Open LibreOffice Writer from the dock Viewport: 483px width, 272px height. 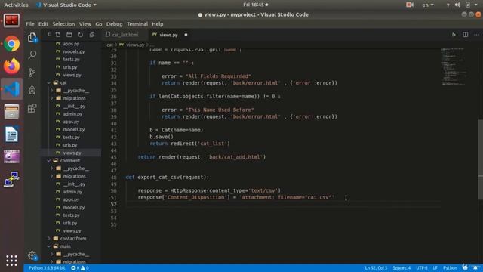[12, 134]
